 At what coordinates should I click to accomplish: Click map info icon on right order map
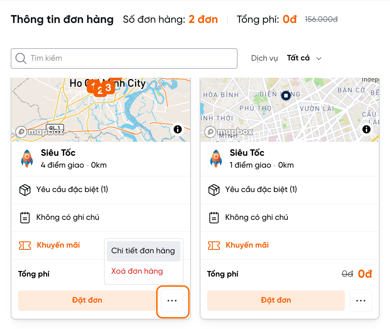coord(366,129)
